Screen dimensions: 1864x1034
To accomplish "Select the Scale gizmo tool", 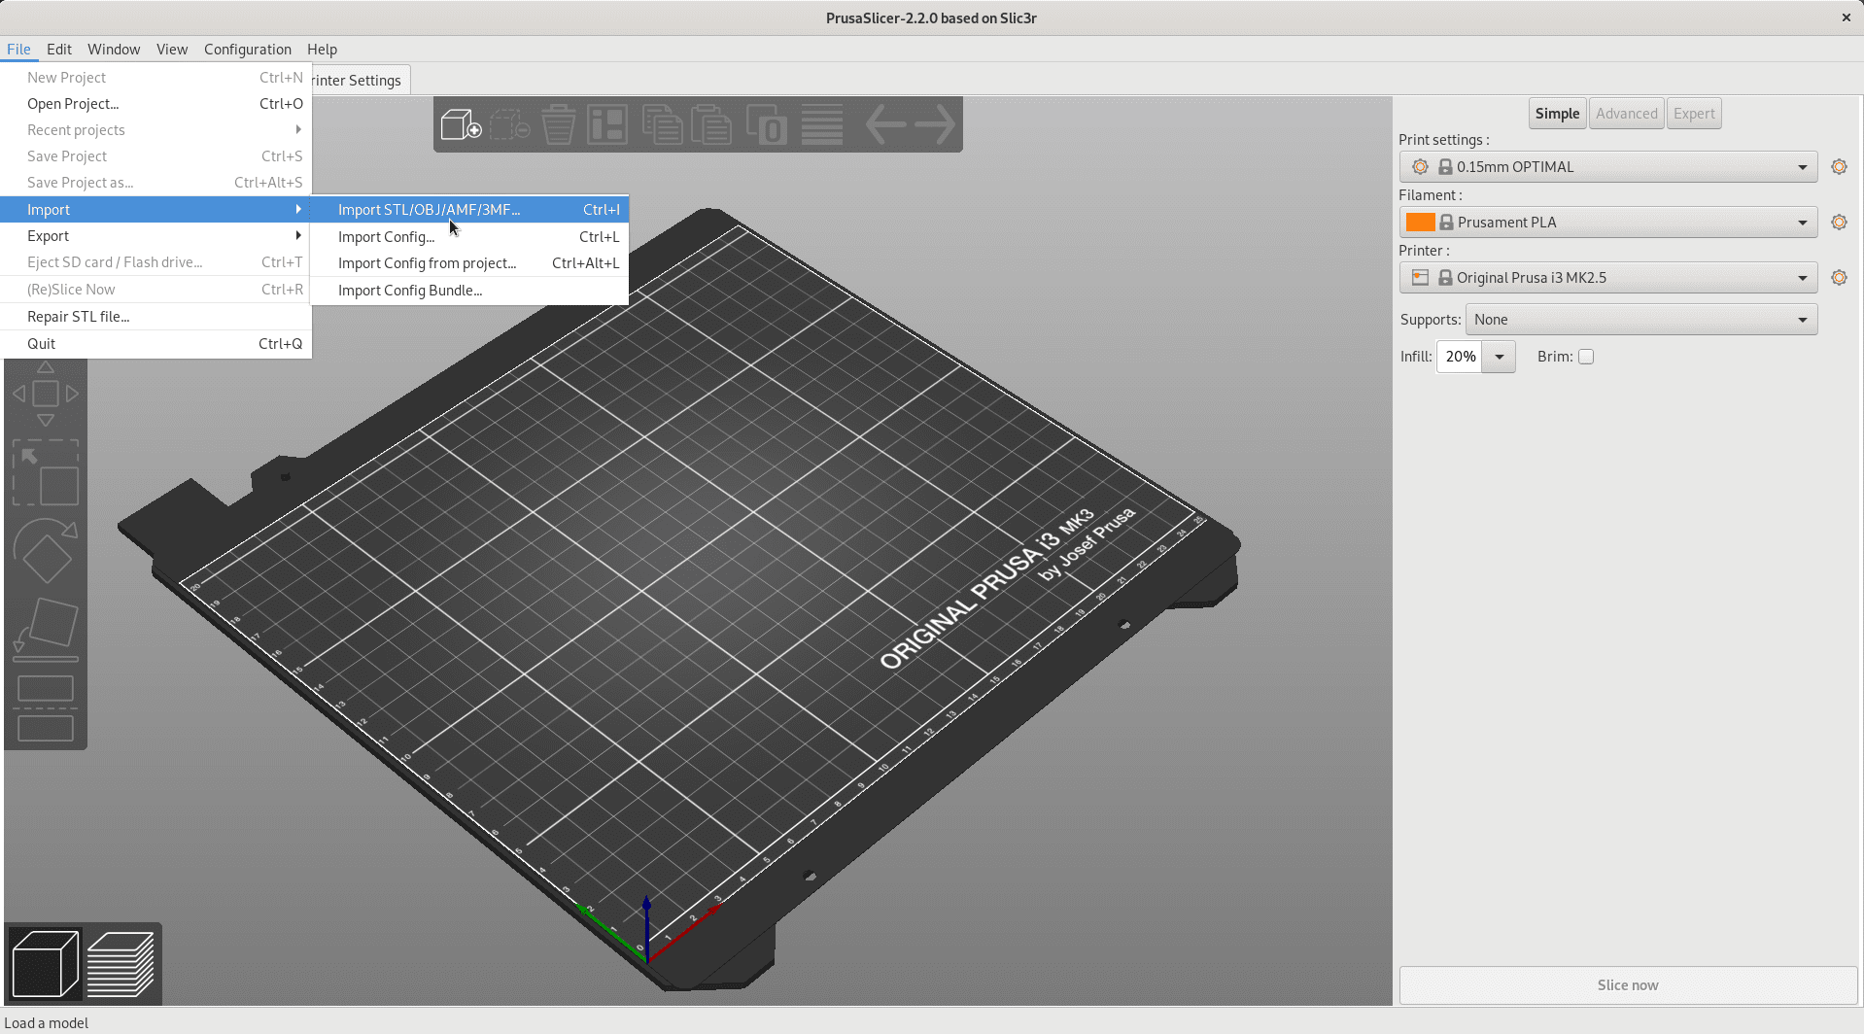I will tap(46, 472).
